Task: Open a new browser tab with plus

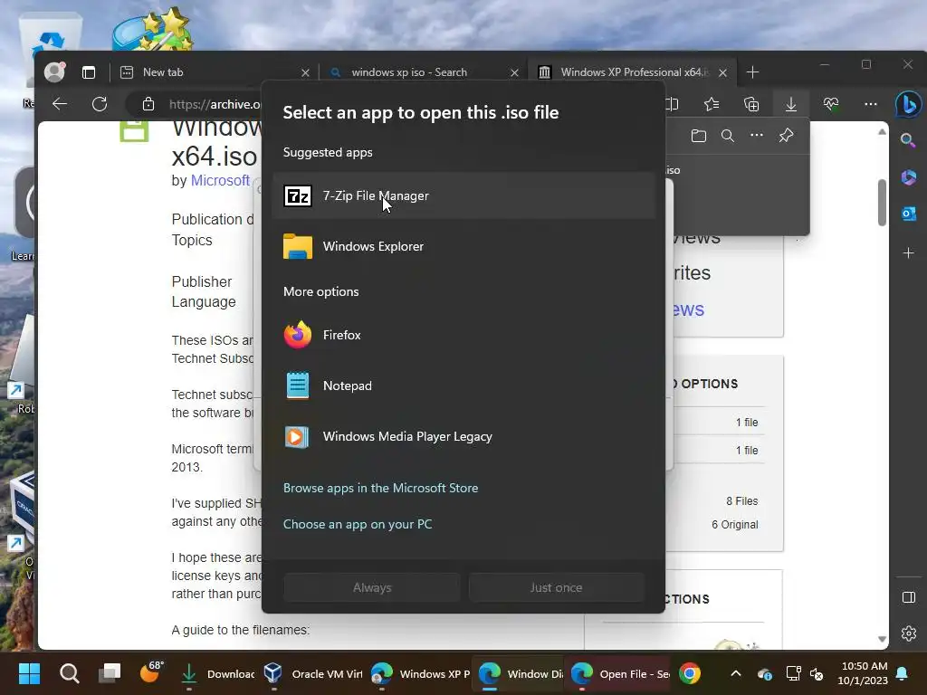Action: 752,72
